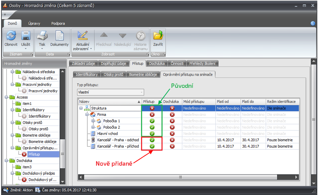Toggle Přístup for Kancelář - Praha - odchod
Image resolution: width=318 pixels, height=195 pixels.
pos(152,140)
